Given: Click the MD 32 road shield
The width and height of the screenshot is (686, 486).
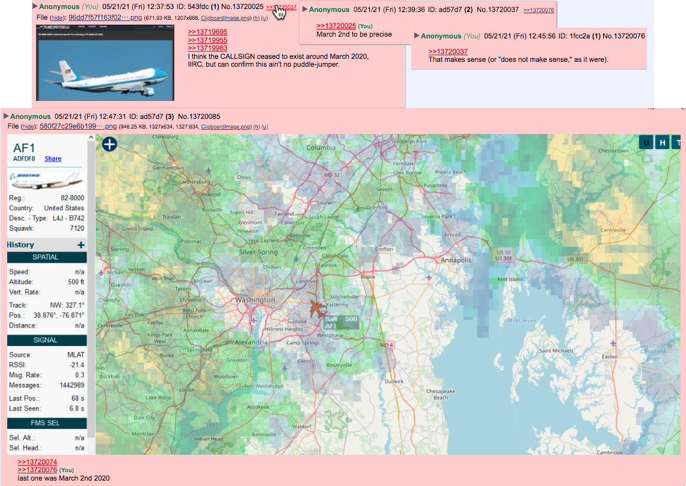Looking at the screenshot, I should pyautogui.click(x=332, y=175).
